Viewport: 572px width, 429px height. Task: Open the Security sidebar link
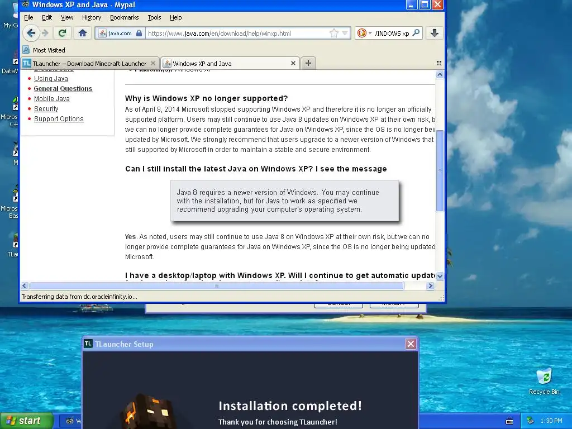(x=46, y=109)
